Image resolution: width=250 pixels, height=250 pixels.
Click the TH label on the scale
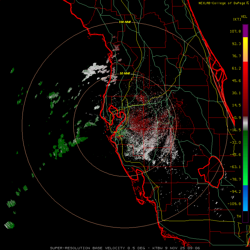click(239, 216)
